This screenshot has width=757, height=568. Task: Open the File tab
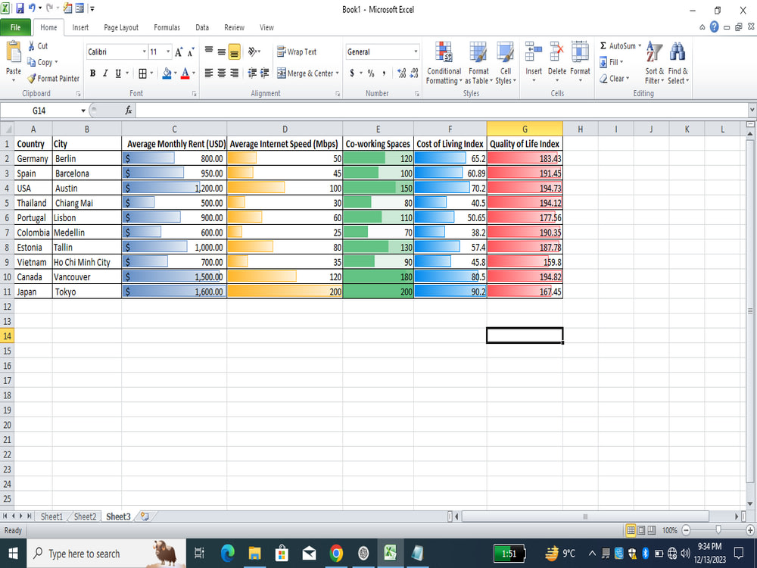pos(15,27)
